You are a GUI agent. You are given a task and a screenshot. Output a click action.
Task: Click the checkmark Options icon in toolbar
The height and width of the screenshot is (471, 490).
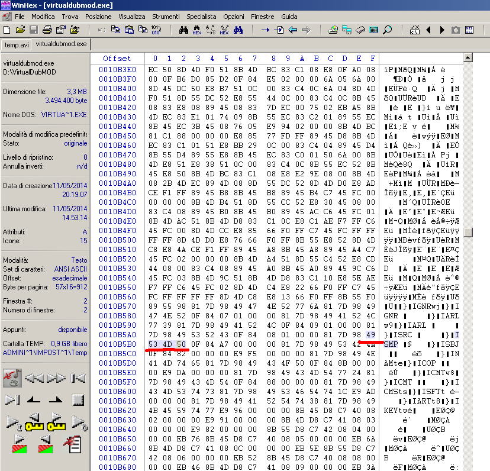(x=415, y=30)
